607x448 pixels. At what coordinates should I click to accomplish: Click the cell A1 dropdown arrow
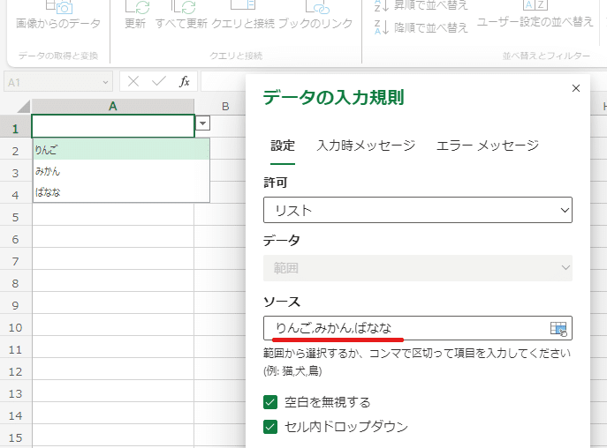point(202,123)
